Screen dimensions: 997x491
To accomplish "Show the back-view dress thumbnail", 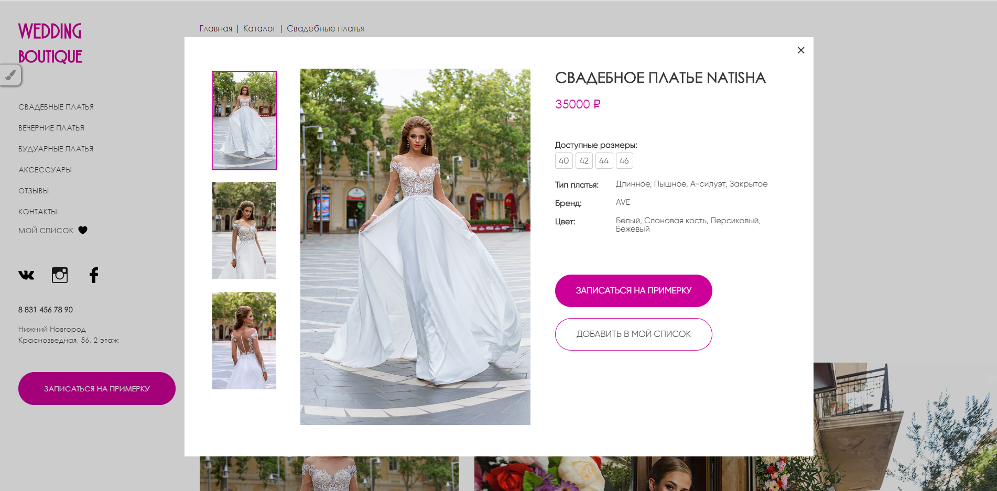I will point(244,341).
